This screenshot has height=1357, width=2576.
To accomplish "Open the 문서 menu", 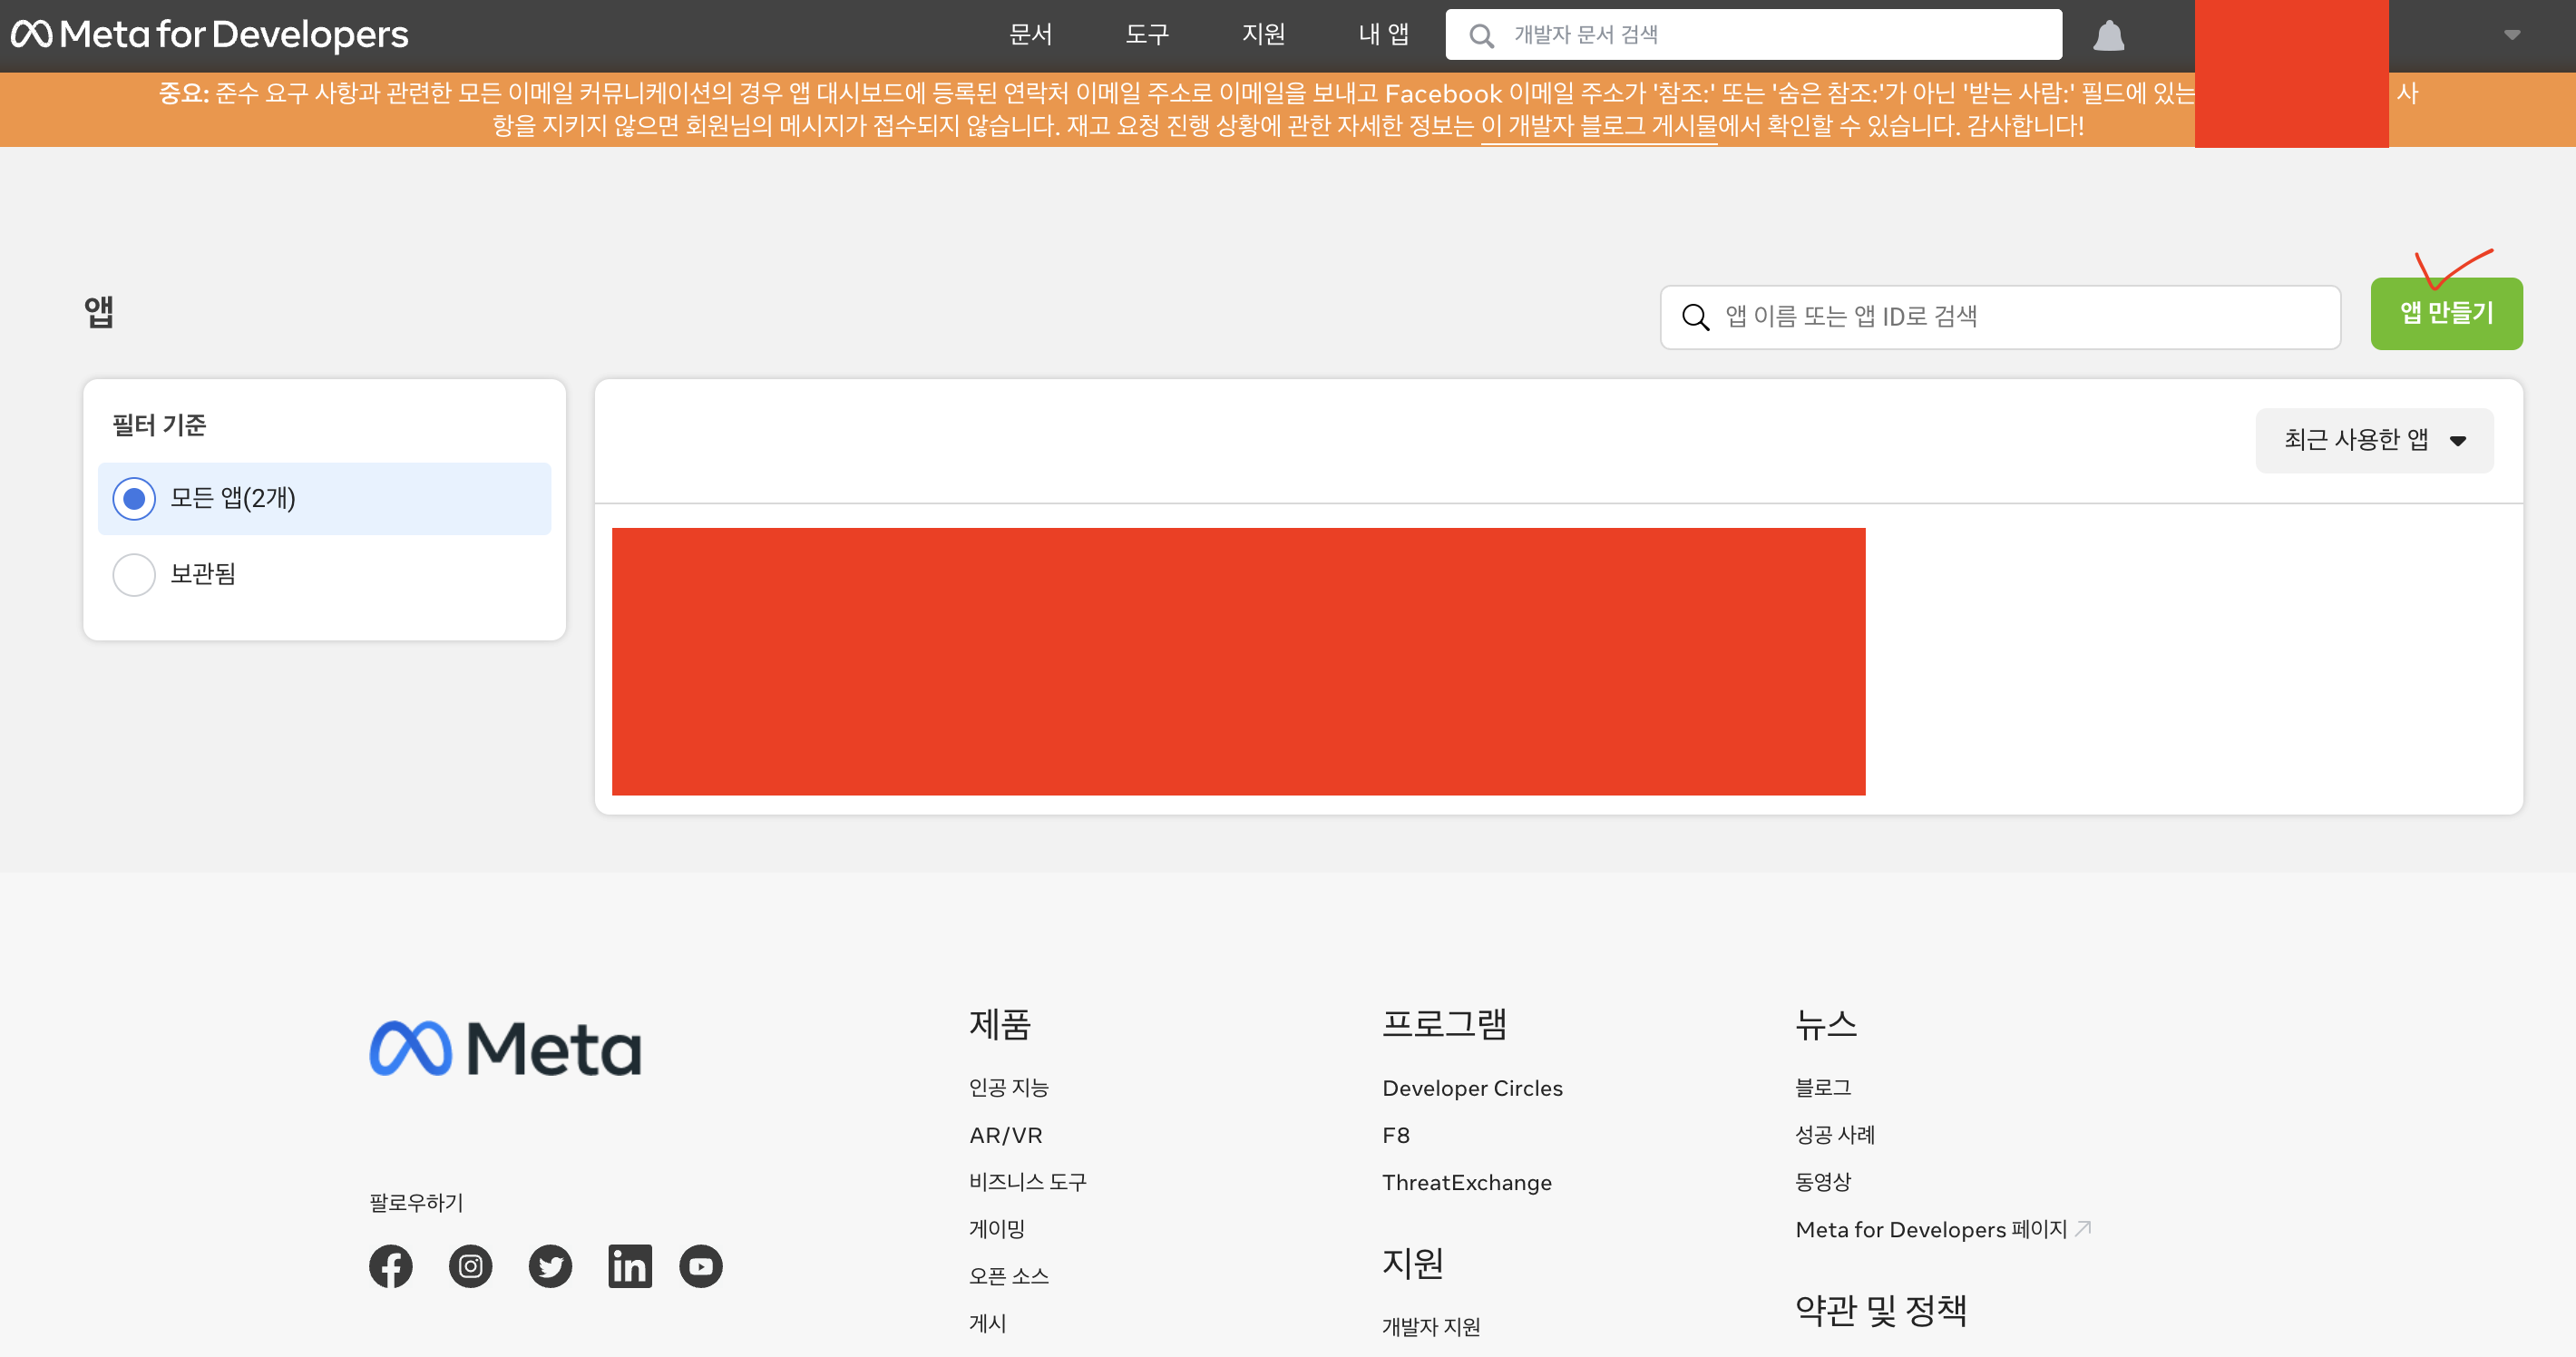I will (1030, 35).
